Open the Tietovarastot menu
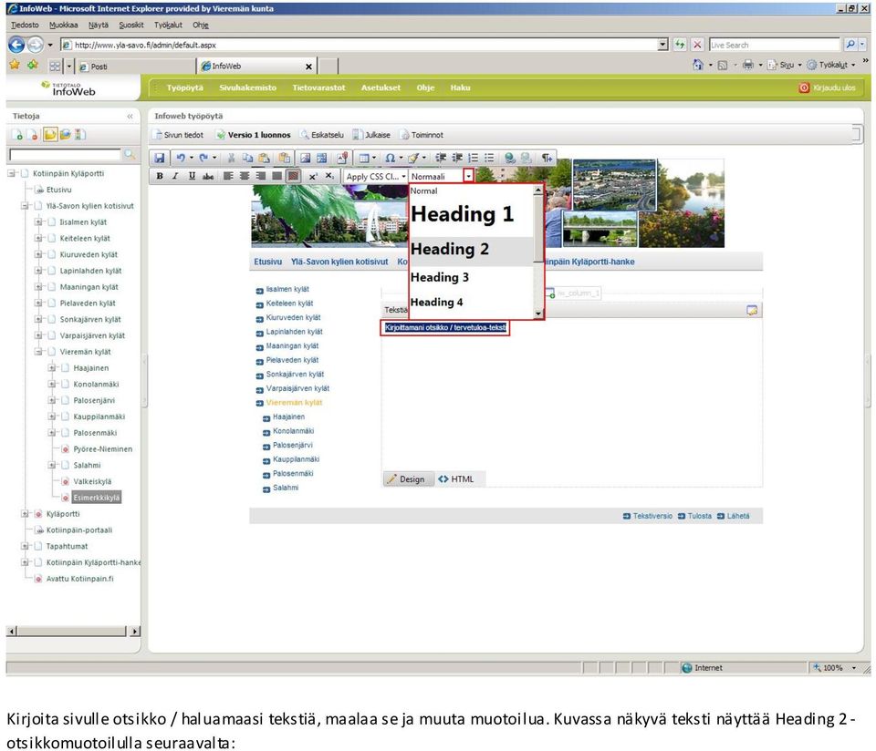 tap(318, 87)
